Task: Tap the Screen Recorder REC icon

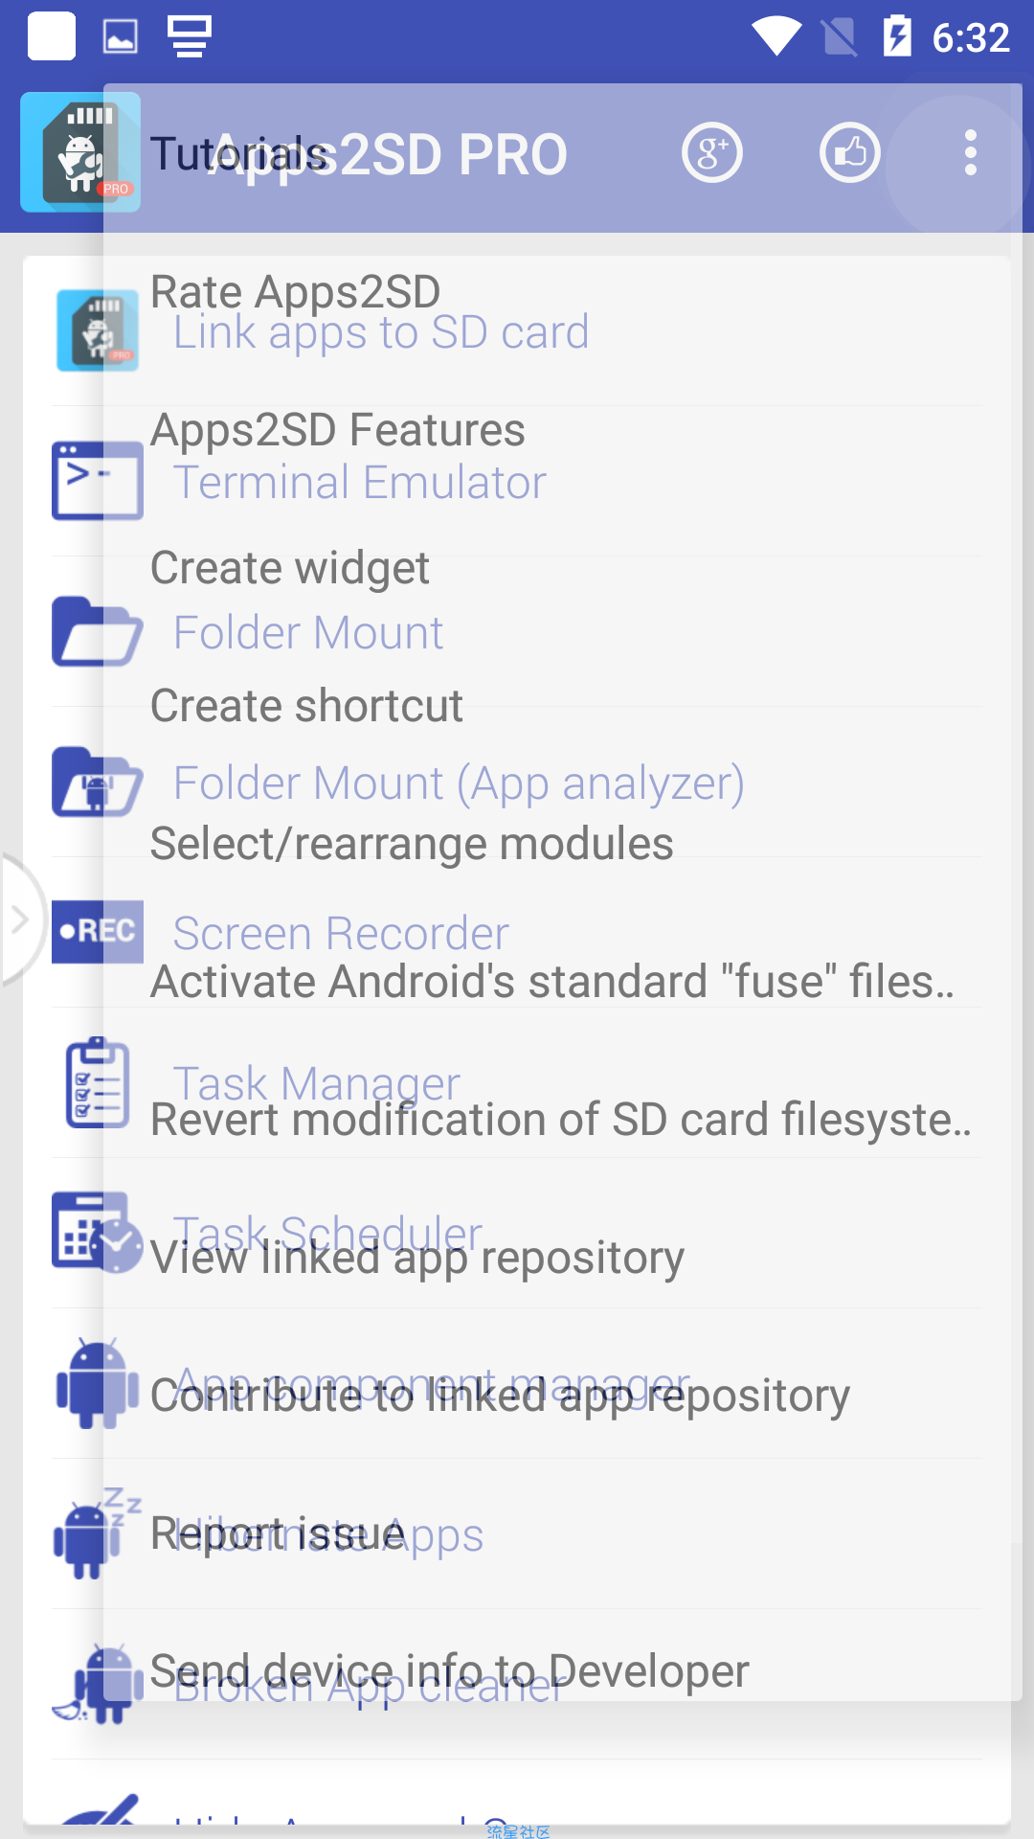Action: 97,931
